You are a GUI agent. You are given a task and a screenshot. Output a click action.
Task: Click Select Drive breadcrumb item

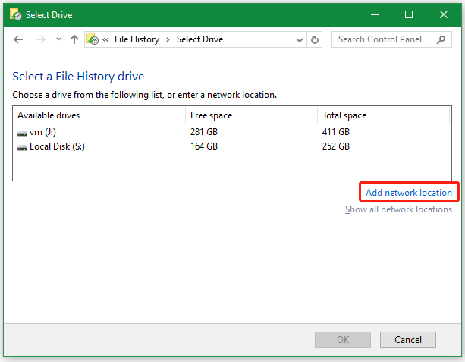point(200,39)
